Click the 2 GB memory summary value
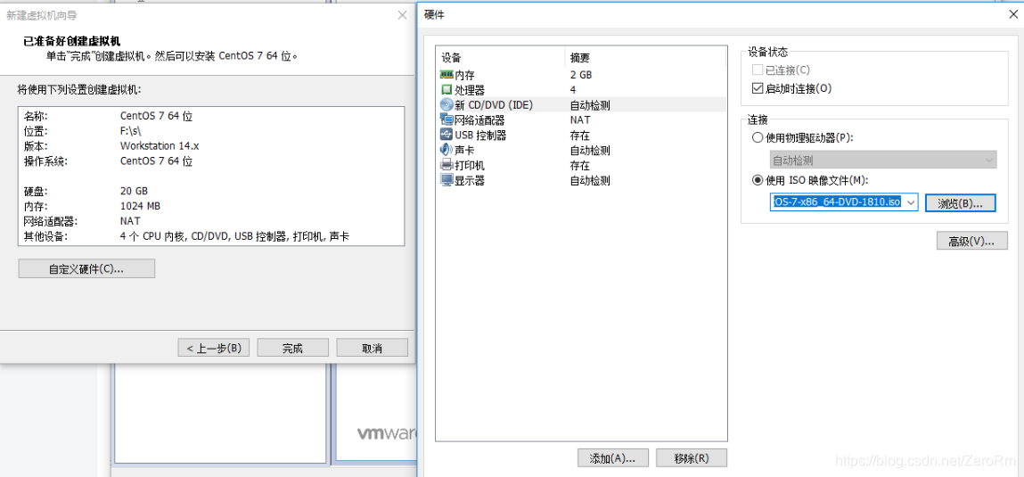This screenshot has width=1024, height=477. [580, 75]
